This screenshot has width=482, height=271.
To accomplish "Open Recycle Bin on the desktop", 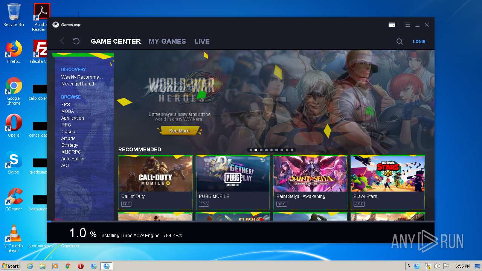I will (x=14, y=15).
